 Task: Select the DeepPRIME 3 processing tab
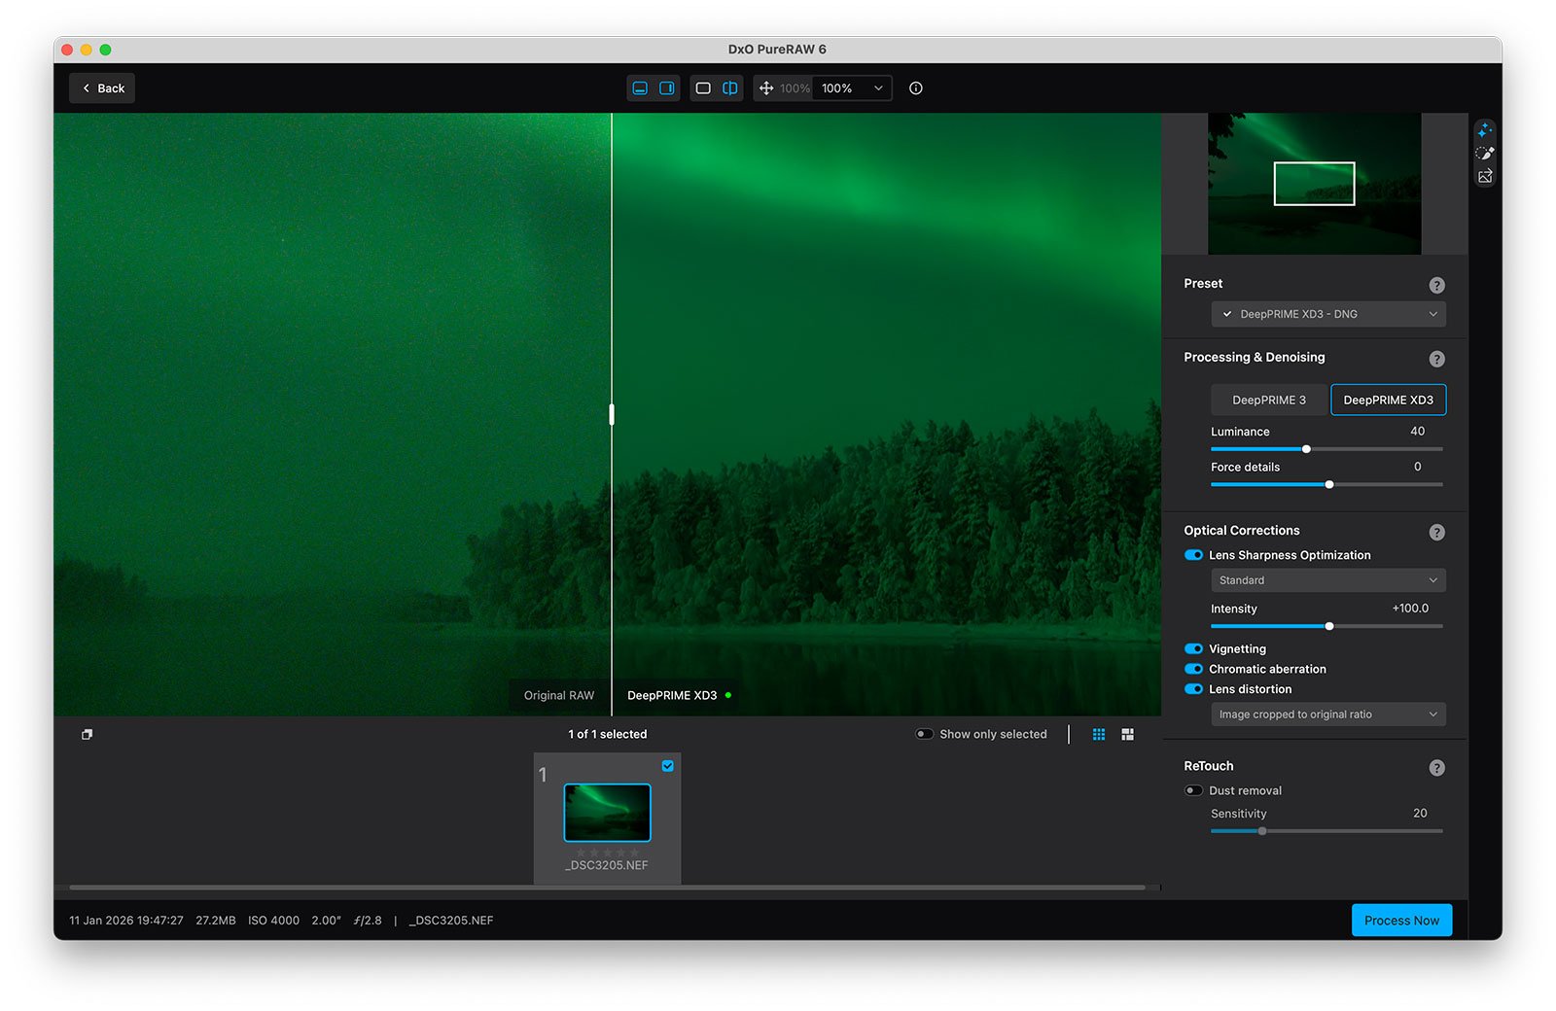[1269, 400]
